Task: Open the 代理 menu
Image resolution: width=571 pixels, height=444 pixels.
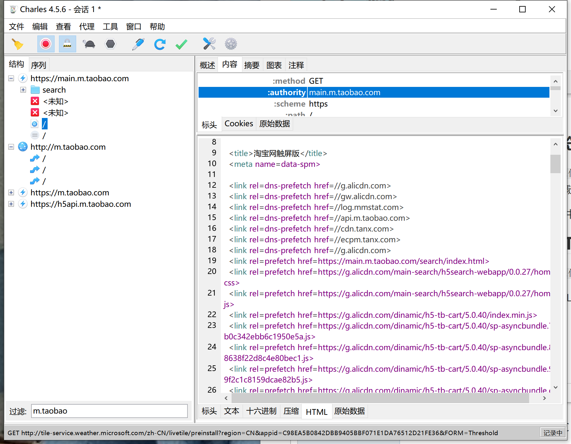Action: (x=87, y=27)
